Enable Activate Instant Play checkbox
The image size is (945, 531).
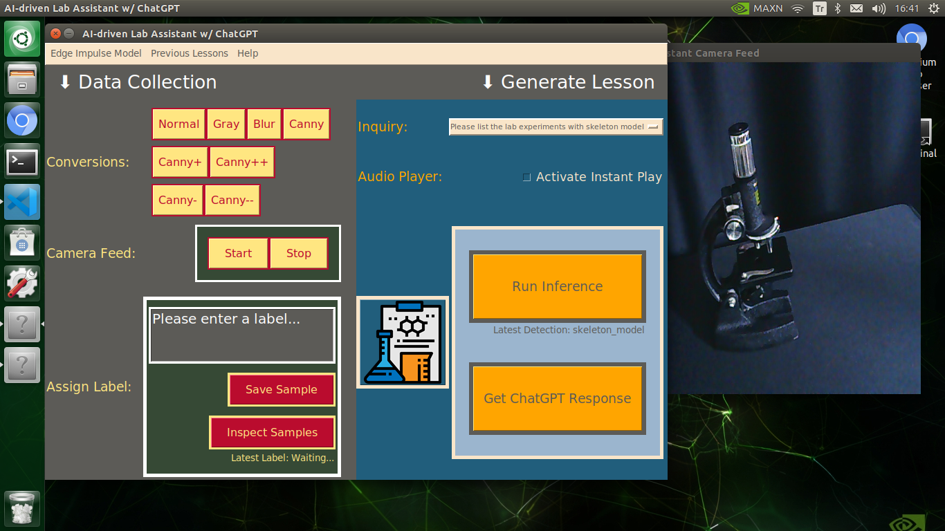click(x=526, y=177)
